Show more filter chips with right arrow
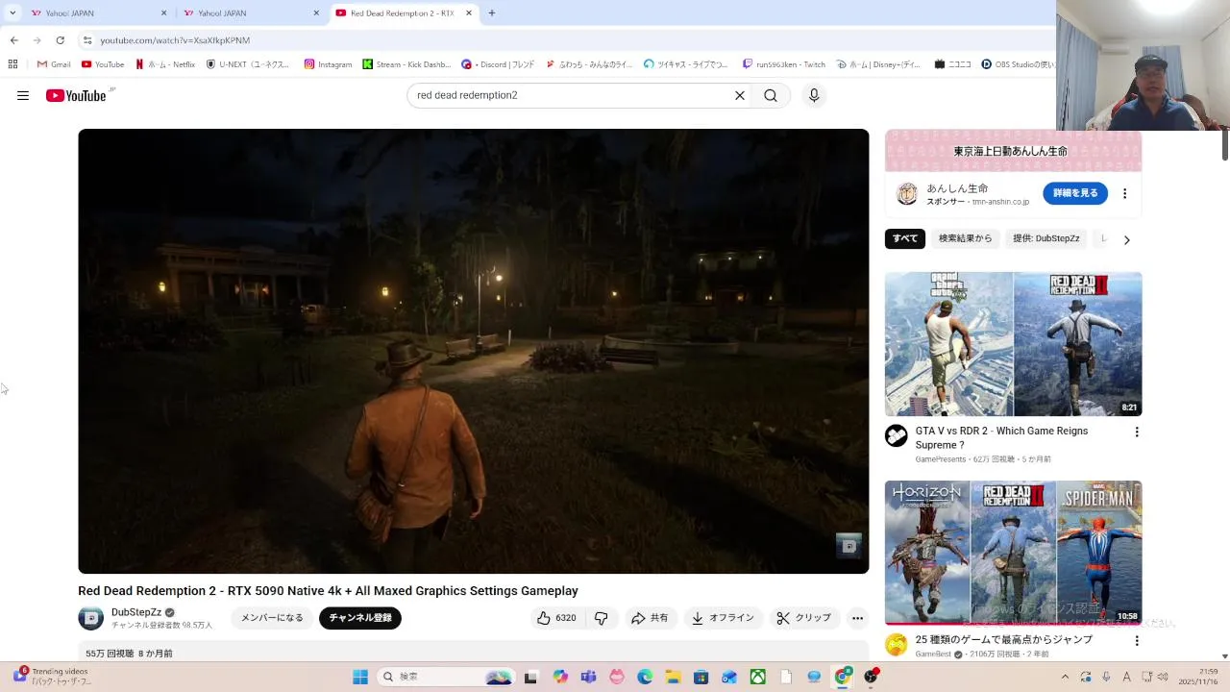Viewport: 1230px width, 692px height. click(x=1126, y=239)
